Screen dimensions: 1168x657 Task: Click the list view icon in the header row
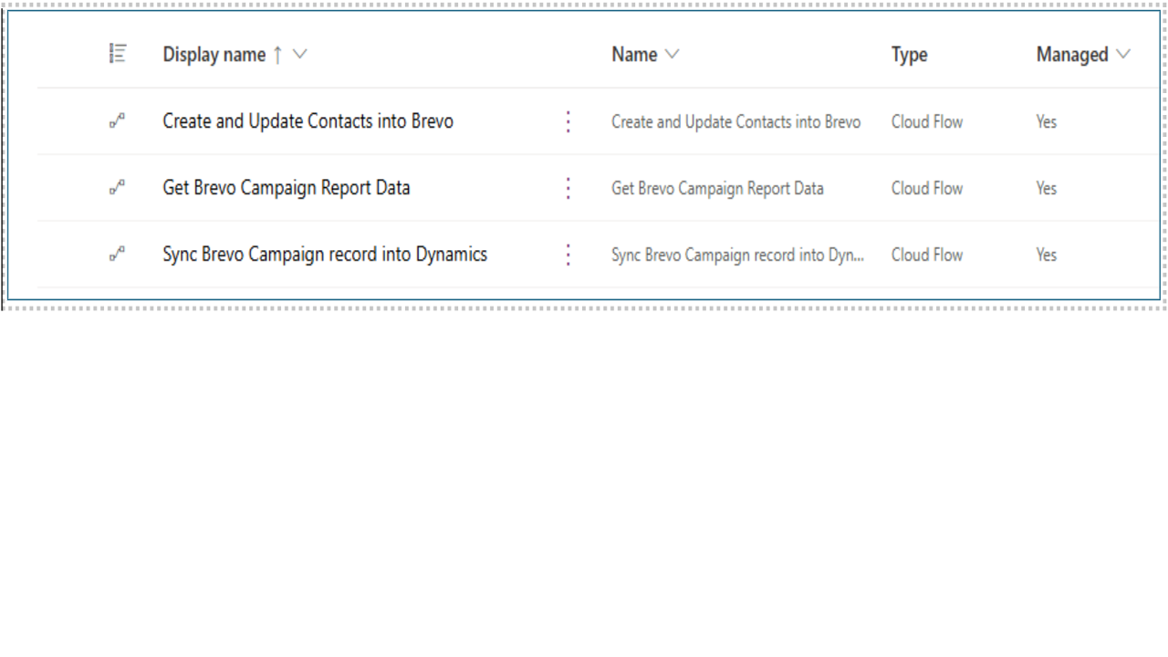pos(118,54)
